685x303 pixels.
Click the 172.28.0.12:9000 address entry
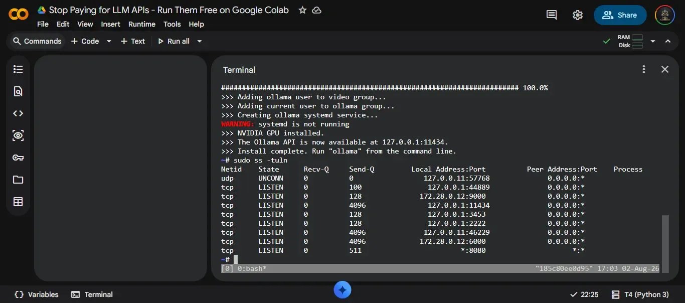[453, 196]
